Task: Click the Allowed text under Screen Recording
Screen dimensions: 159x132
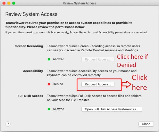Action: pyautogui.click(x=59, y=59)
